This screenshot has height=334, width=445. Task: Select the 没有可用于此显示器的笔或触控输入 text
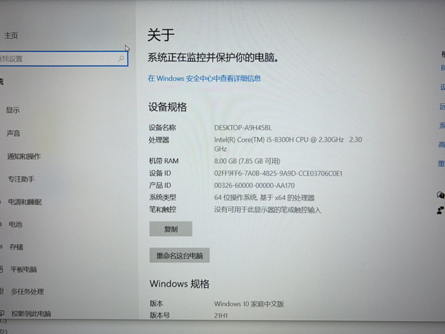[x=267, y=210]
